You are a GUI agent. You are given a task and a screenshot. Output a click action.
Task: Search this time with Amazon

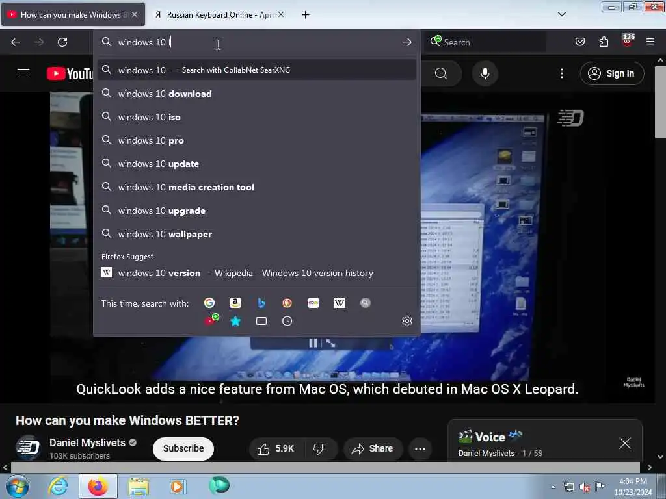[x=235, y=303]
